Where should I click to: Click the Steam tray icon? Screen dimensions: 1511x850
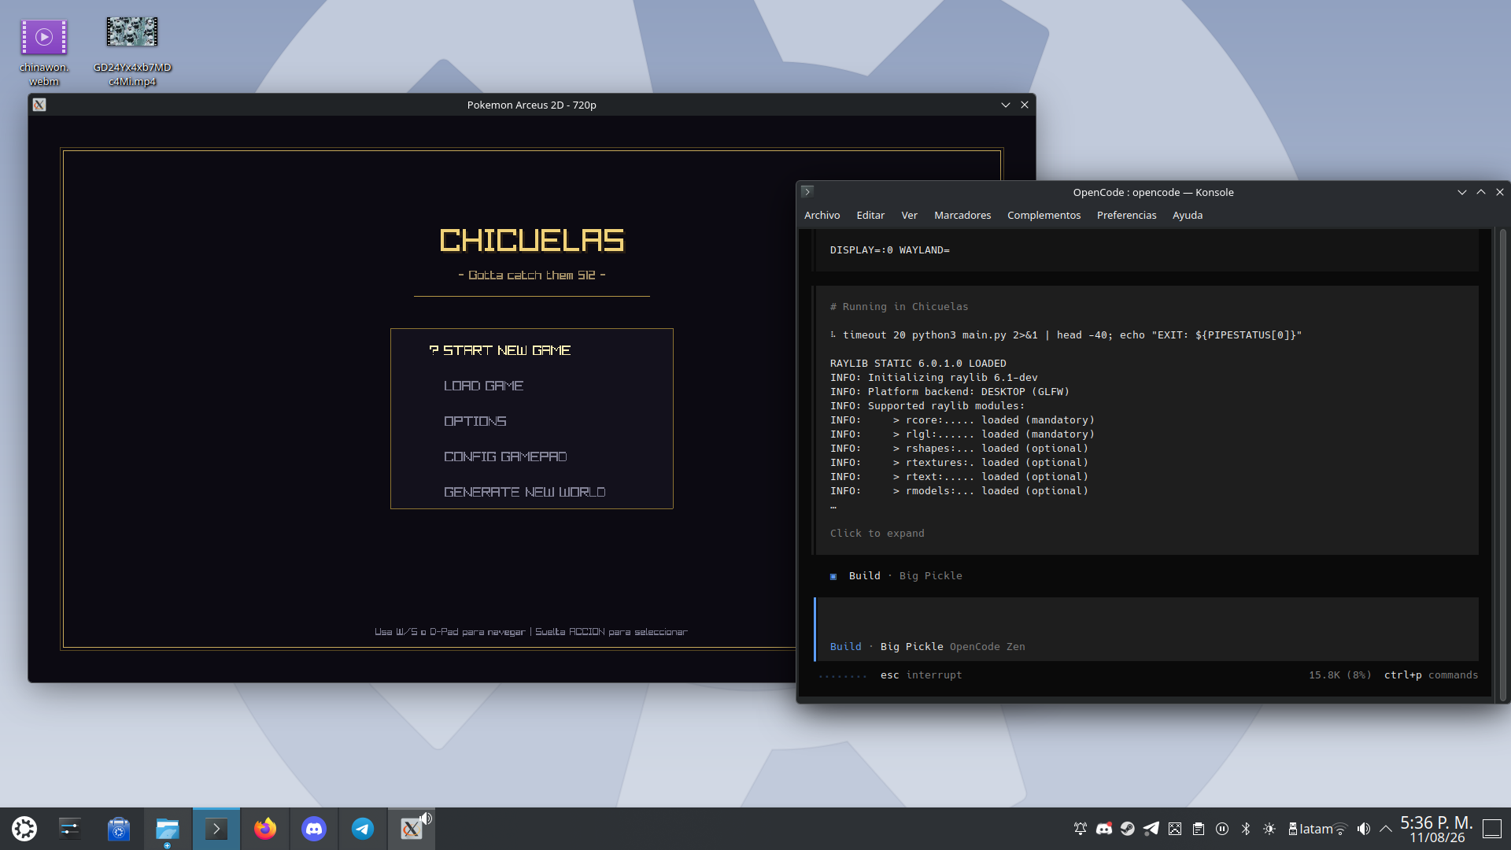(x=1128, y=829)
